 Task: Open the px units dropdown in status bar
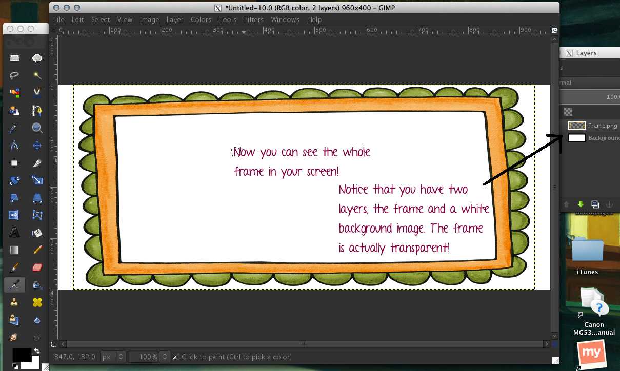tap(112, 357)
